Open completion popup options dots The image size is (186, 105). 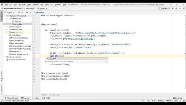click(x=106, y=62)
